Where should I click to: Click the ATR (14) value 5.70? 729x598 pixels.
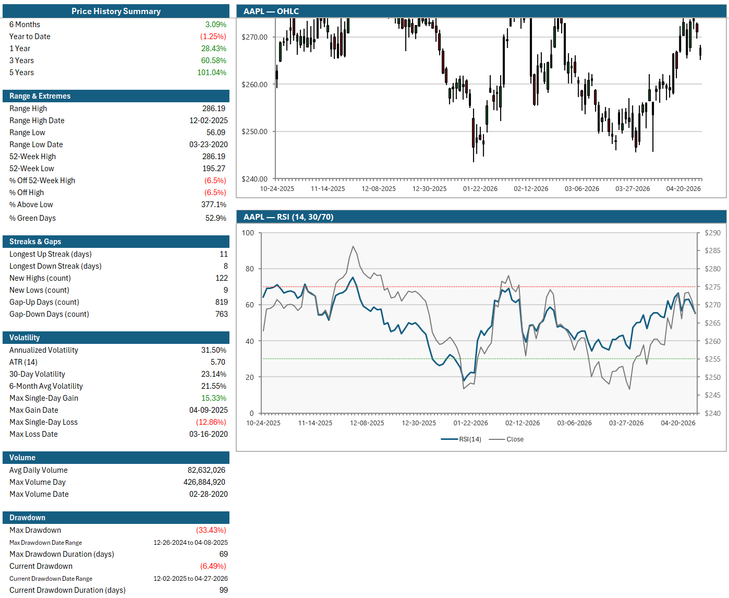coord(218,362)
